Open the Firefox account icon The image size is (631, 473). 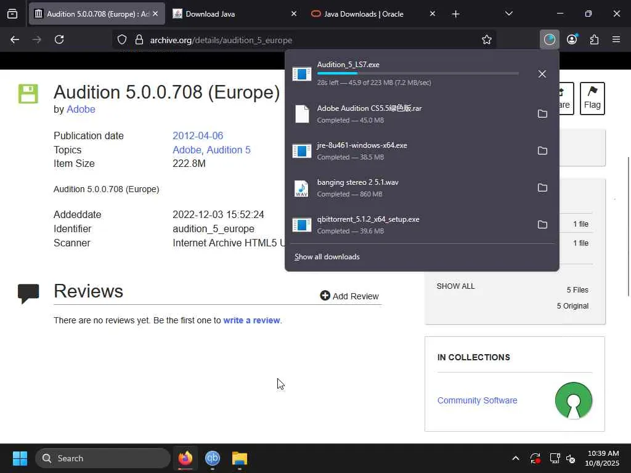(x=572, y=39)
